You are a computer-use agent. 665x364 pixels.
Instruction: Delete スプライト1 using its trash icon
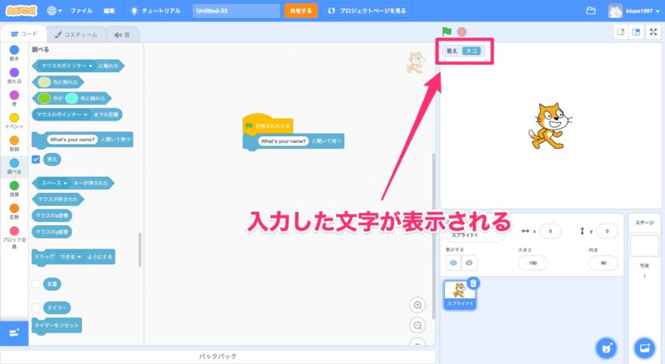(473, 283)
